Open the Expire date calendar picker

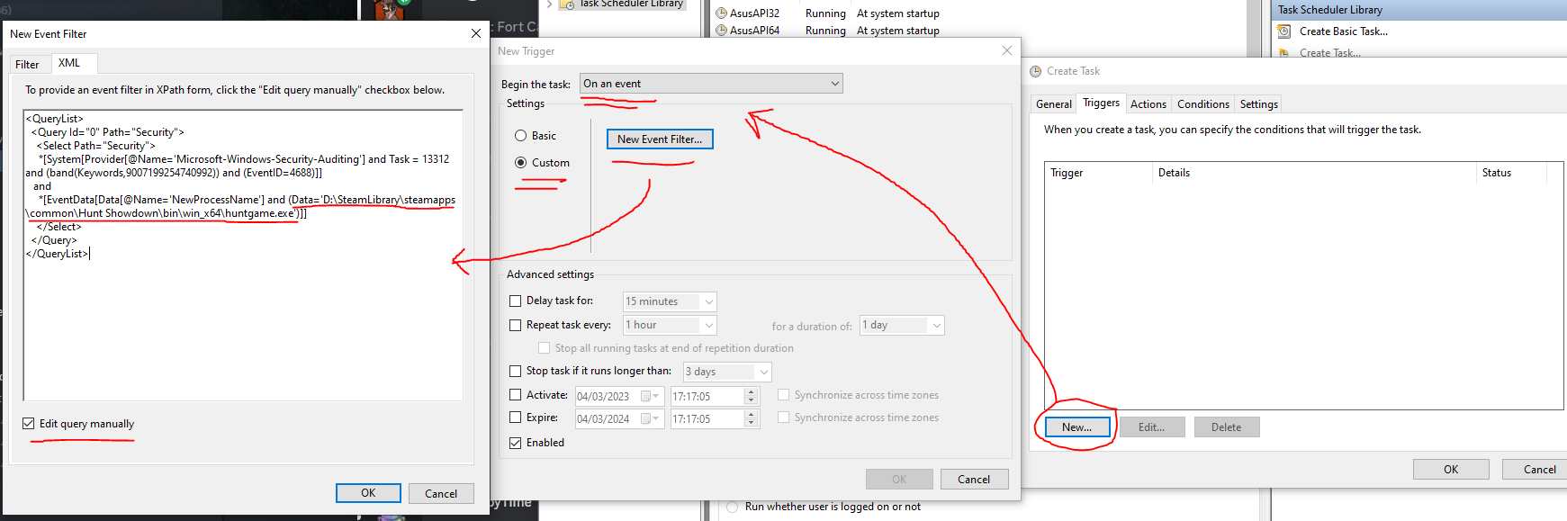point(652,418)
